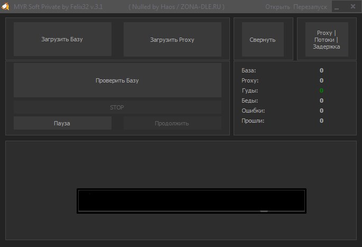The image size is (362, 247).
Task: Click the Гуды: label
Action: point(250,90)
